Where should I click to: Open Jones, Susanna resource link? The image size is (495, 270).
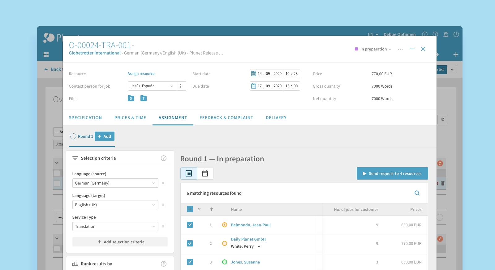(x=245, y=262)
